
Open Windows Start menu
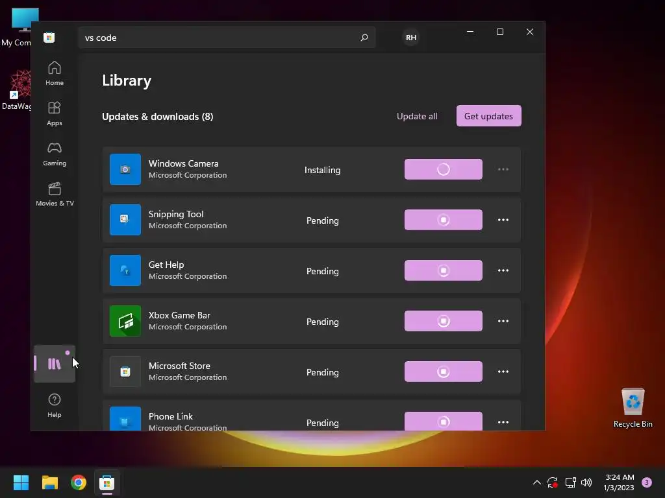21,482
